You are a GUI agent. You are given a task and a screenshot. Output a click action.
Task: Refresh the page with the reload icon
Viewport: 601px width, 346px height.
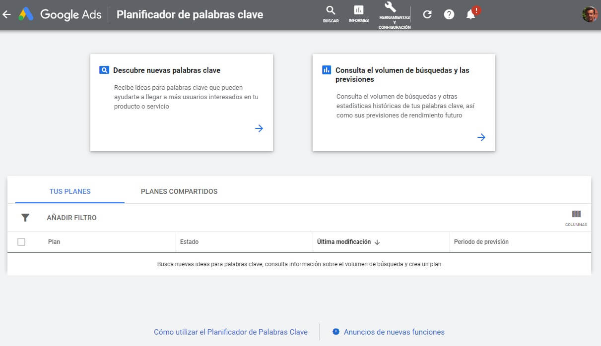(x=427, y=14)
